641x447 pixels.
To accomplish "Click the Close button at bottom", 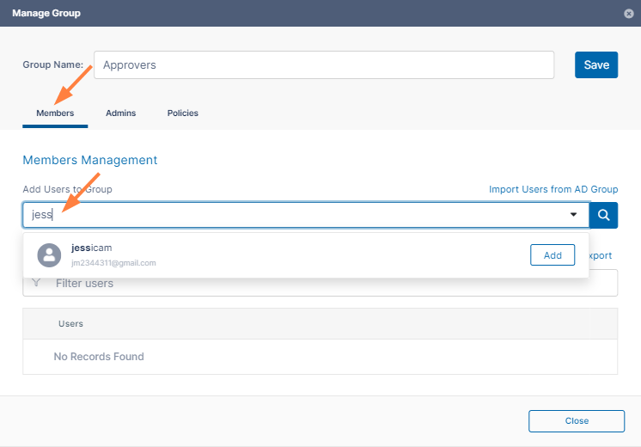I will 577,420.
